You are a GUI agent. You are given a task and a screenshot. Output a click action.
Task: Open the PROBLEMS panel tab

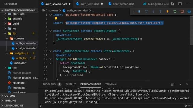[x=49, y=84]
